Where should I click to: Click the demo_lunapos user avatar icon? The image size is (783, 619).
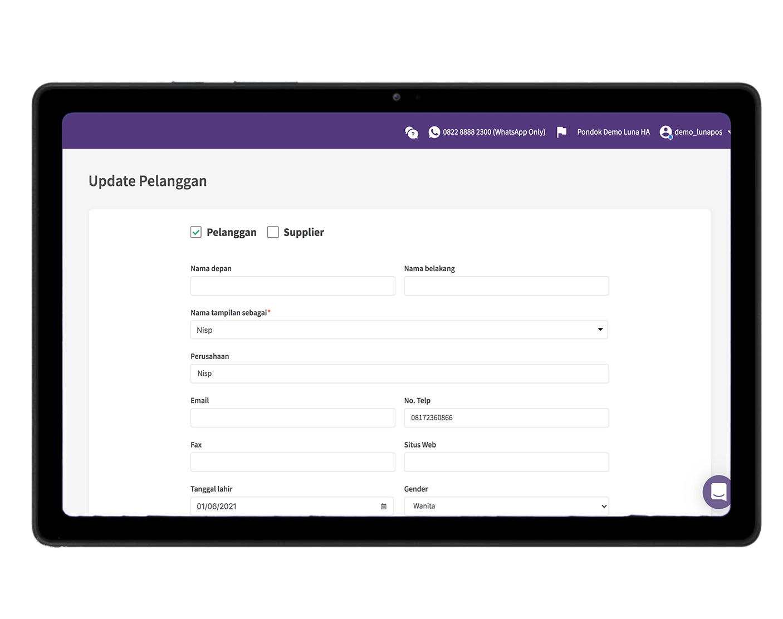click(666, 132)
